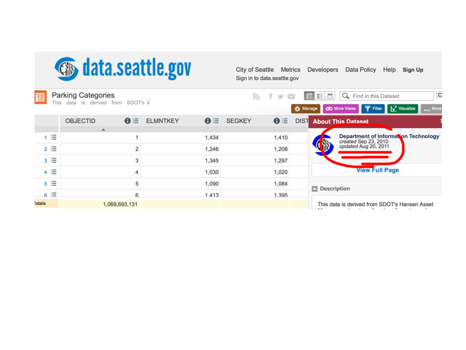
Task: Click the Sign Up link
Action: [413, 70]
